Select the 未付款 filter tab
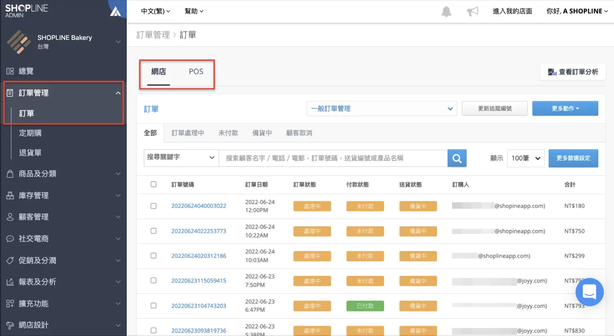 [x=228, y=133]
